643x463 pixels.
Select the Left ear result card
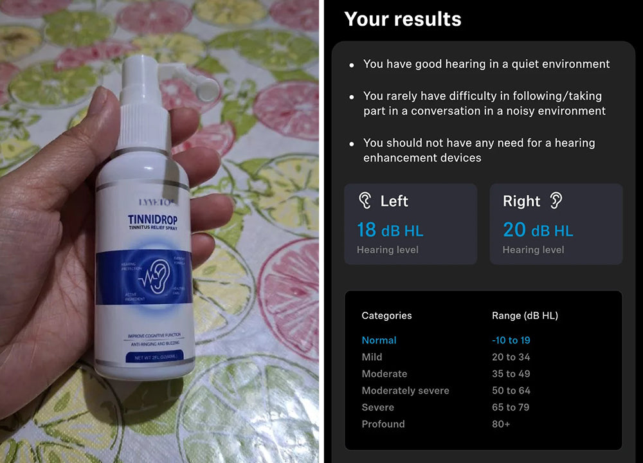410,224
